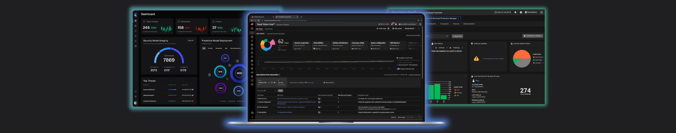Click the Security Update Status pie chart
This screenshot has height=133, width=676.
[x=522, y=59]
